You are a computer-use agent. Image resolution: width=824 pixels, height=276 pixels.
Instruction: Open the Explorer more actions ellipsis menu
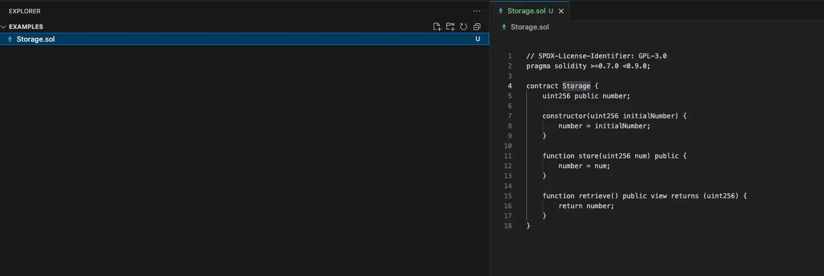click(x=476, y=11)
